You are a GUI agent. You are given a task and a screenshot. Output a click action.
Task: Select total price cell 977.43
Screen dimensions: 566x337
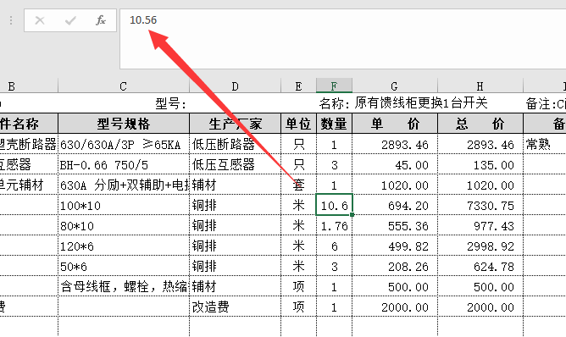point(480,226)
